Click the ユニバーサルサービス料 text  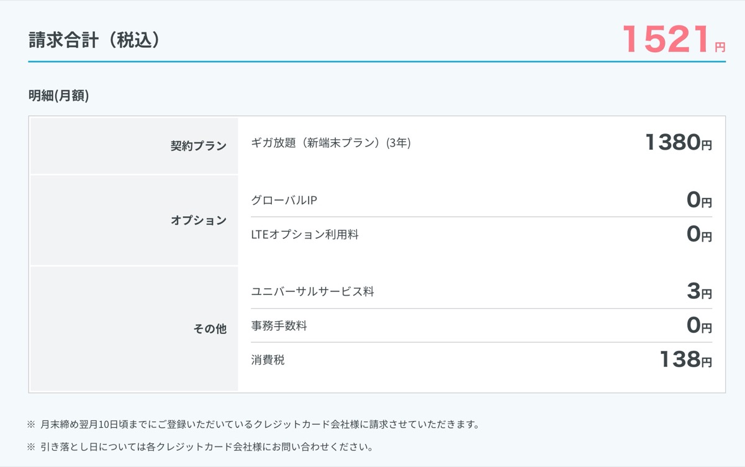[312, 291]
